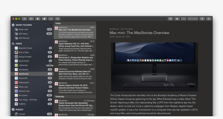223x119 pixels.
Task: Star the current article
Action: point(177,19)
